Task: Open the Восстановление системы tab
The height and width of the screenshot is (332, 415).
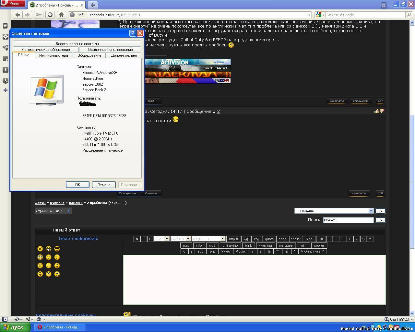Action: pyautogui.click(x=77, y=44)
